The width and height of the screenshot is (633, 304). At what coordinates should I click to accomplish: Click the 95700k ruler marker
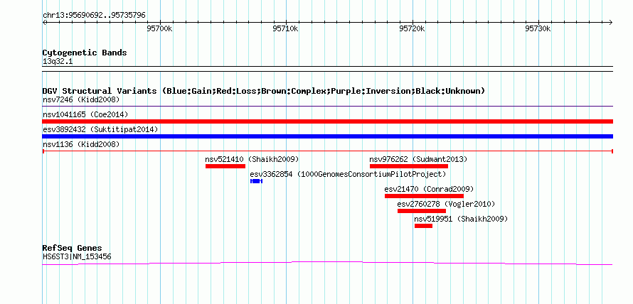pyautogui.click(x=160, y=28)
